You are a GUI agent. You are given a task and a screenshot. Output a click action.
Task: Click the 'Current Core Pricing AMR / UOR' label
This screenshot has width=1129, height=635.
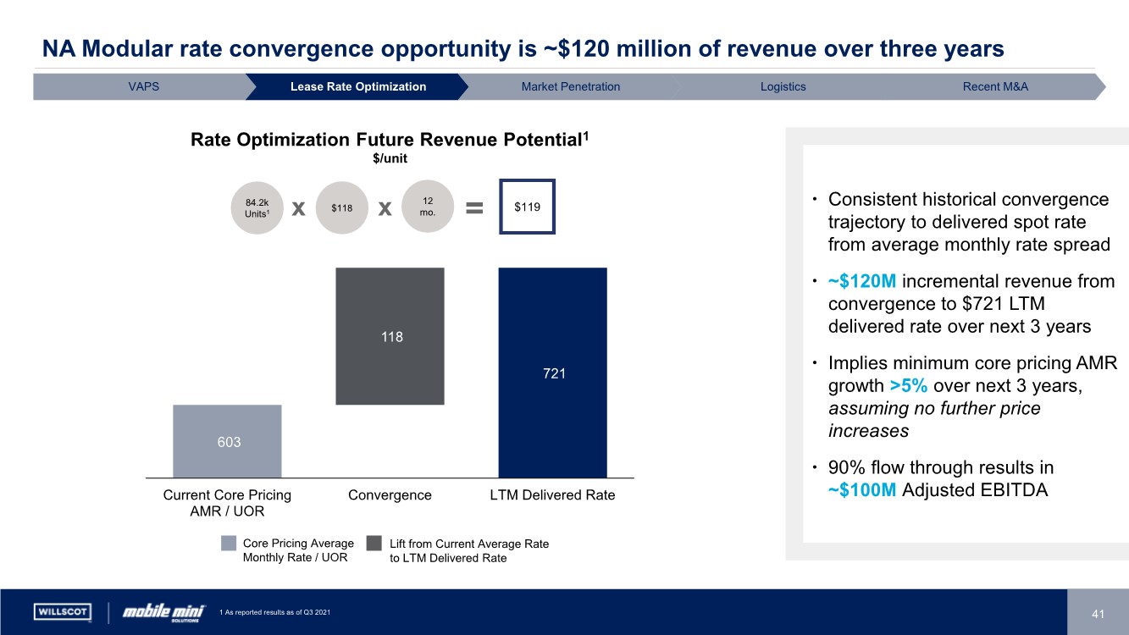click(x=227, y=503)
